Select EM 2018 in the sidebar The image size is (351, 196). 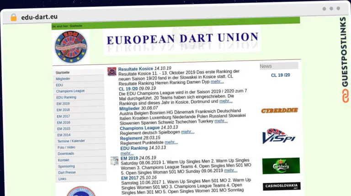pyautogui.click(x=63, y=110)
